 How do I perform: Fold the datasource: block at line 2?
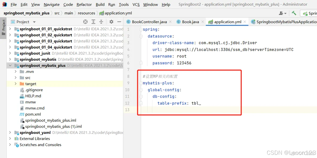[141, 36]
